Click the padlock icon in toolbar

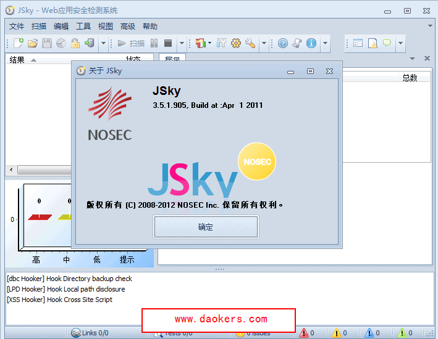pos(75,43)
